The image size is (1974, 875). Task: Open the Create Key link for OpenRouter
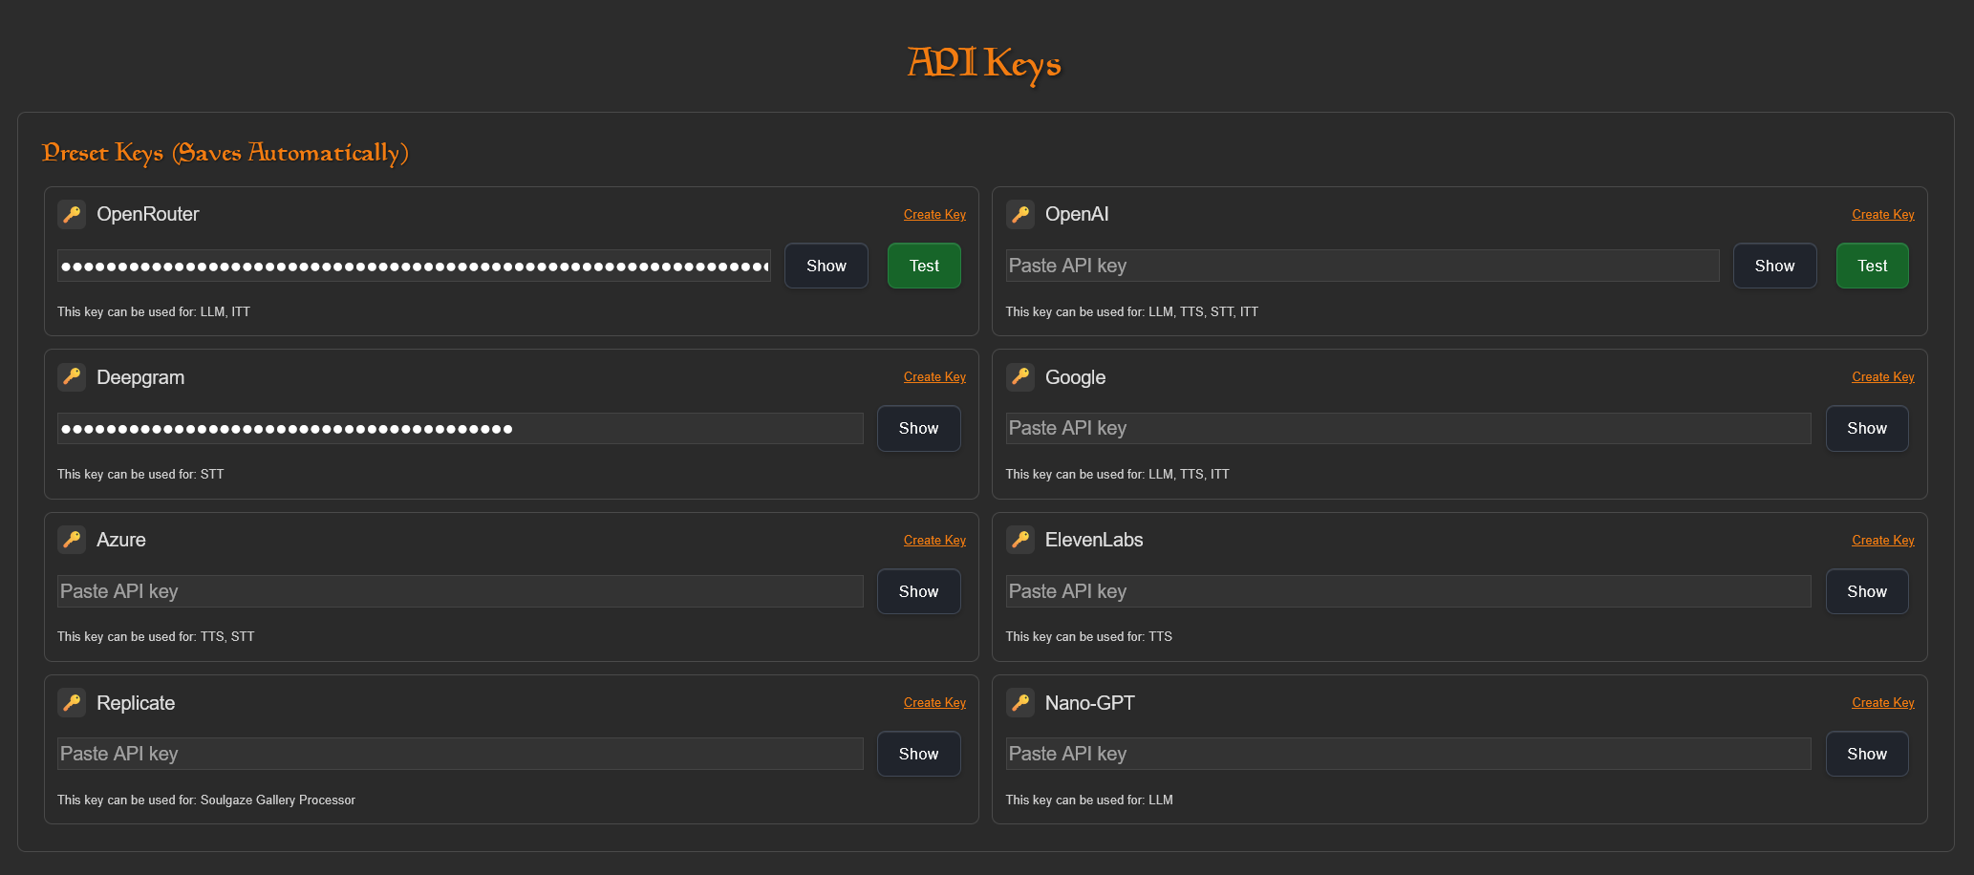pyautogui.click(x=934, y=215)
